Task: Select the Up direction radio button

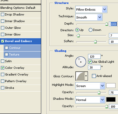Action: pyautogui.click(x=77, y=30)
